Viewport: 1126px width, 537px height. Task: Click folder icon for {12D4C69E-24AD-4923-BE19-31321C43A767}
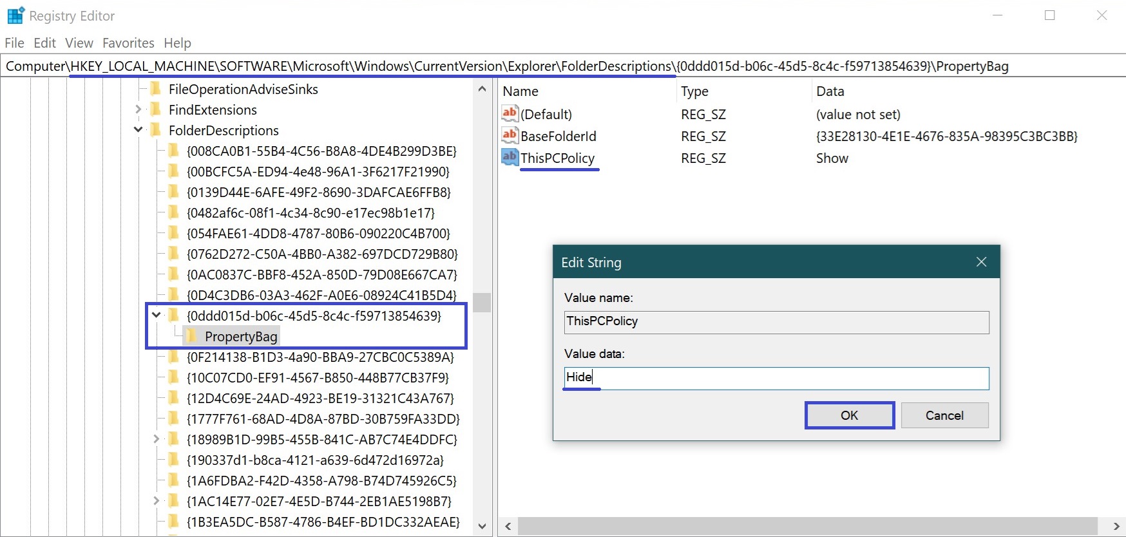[x=173, y=398]
